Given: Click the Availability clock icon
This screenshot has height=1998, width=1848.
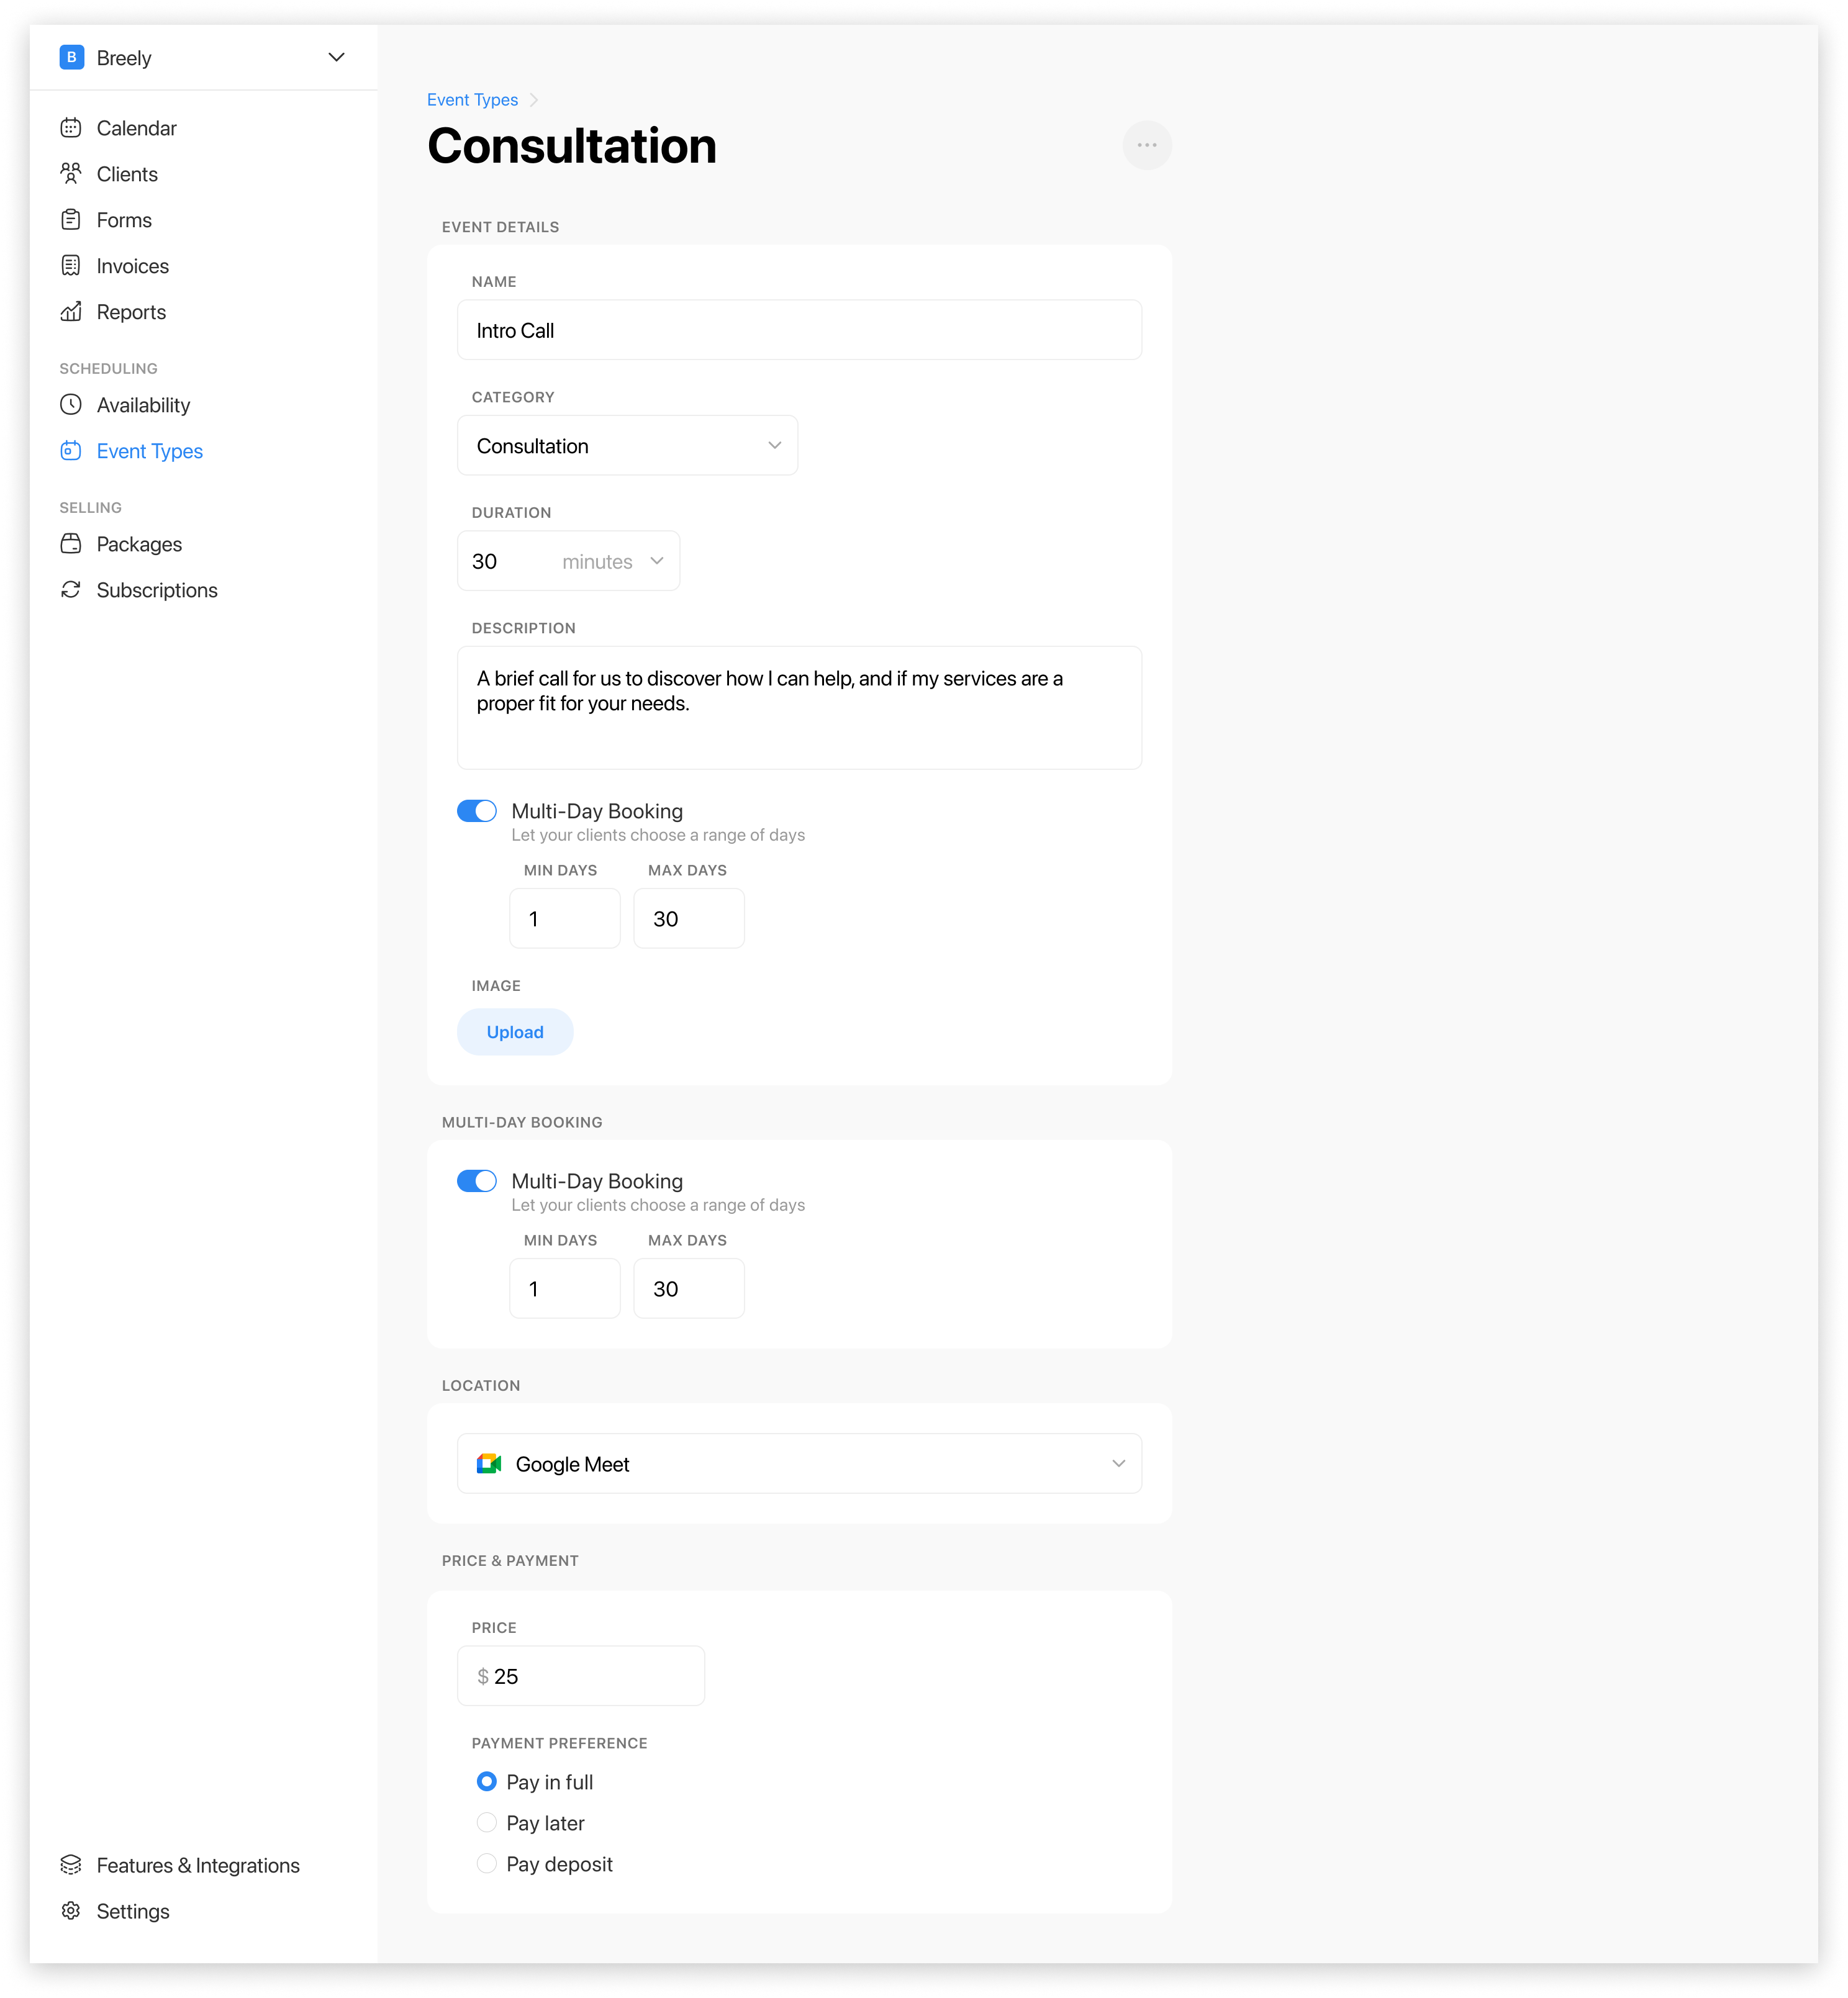Looking at the screenshot, I should [70, 405].
